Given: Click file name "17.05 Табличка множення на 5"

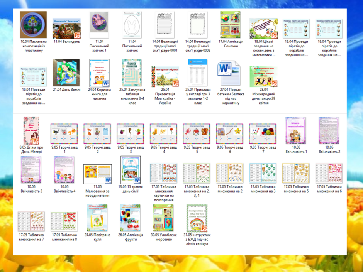Looking at the screenshot, I should coord(296,189).
